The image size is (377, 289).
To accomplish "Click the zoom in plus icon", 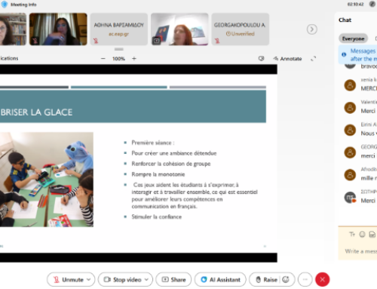I will (x=134, y=59).
